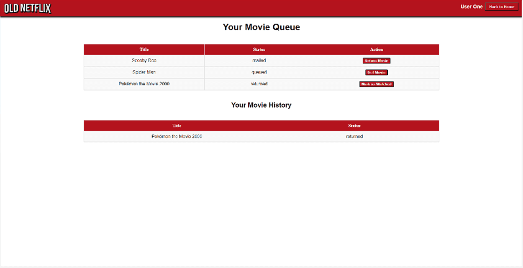Click Title header in queue table

(x=144, y=49)
